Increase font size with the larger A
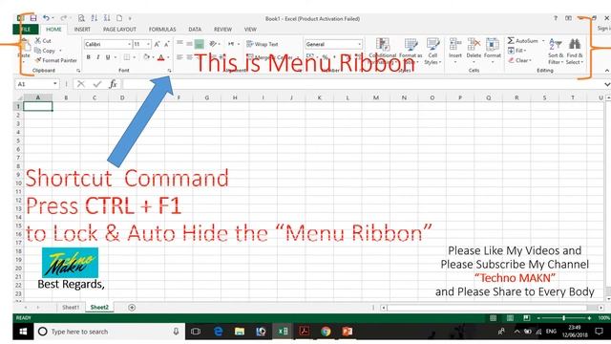611x344 pixels. click(157, 45)
